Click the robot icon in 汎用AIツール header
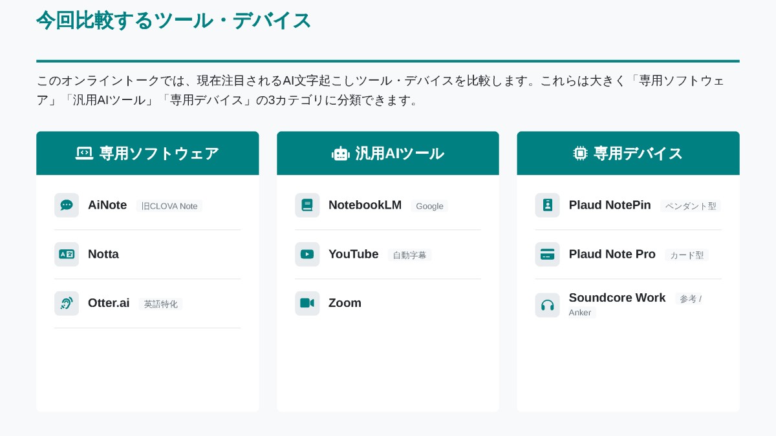The width and height of the screenshot is (776, 436). (x=340, y=153)
